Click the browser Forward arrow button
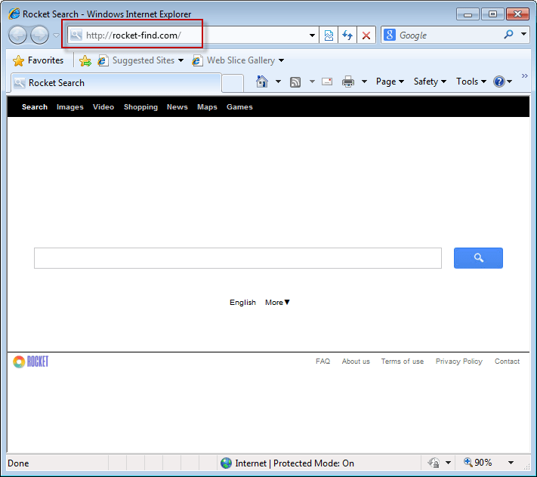 (40, 35)
